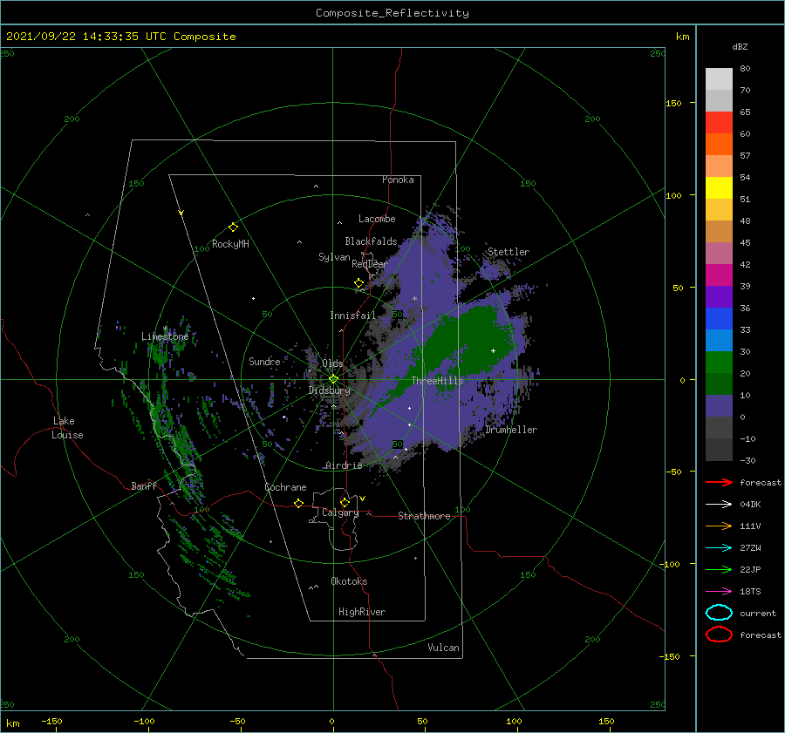Image resolution: width=785 pixels, height=733 pixels.
Task: Click the Calgary label
Action: [x=340, y=512]
